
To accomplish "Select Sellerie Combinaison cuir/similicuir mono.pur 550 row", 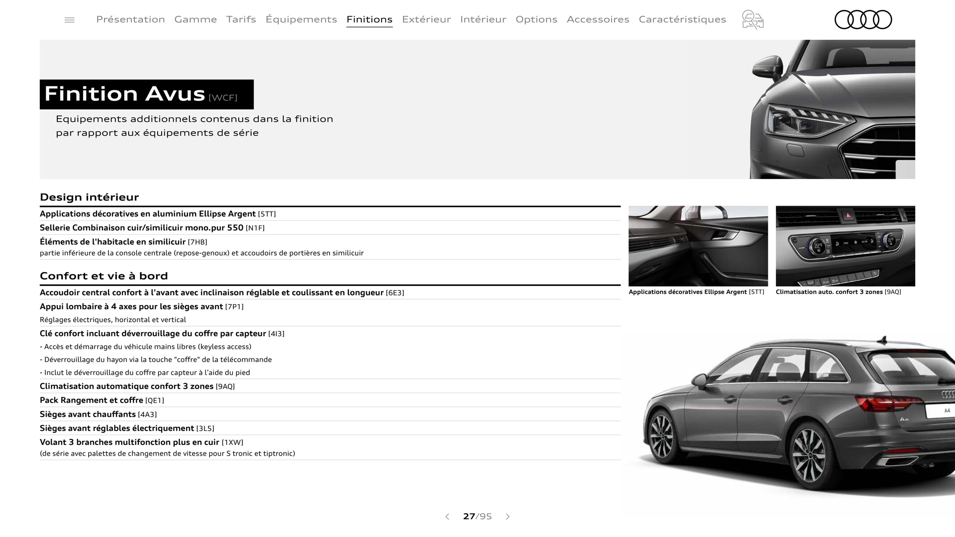I will pos(330,228).
